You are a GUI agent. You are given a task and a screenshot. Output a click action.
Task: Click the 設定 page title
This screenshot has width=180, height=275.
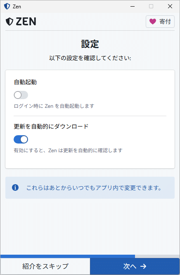coord(90,44)
